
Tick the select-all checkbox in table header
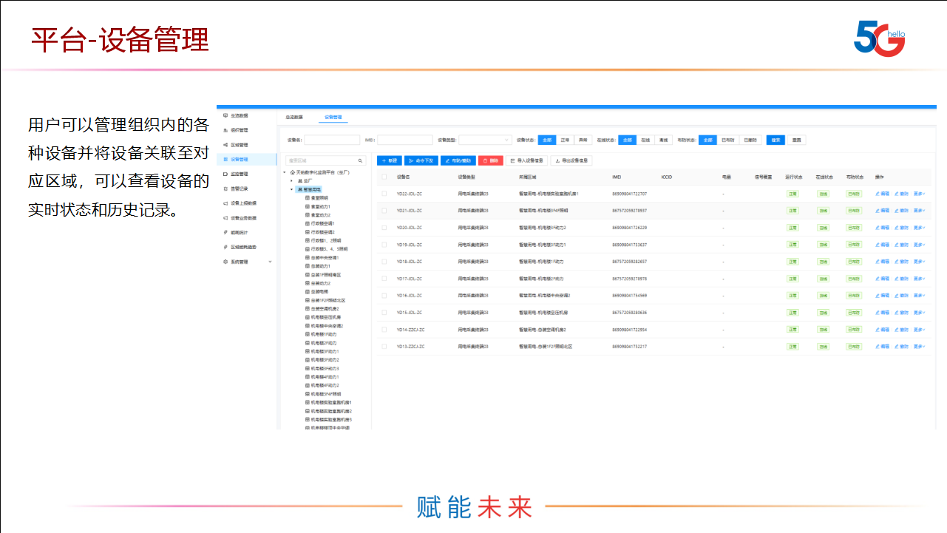(384, 177)
